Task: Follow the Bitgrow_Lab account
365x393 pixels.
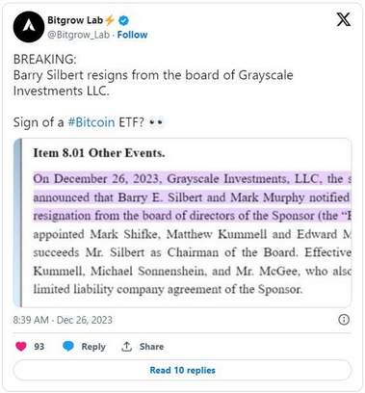Action: [x=132, y=35]
